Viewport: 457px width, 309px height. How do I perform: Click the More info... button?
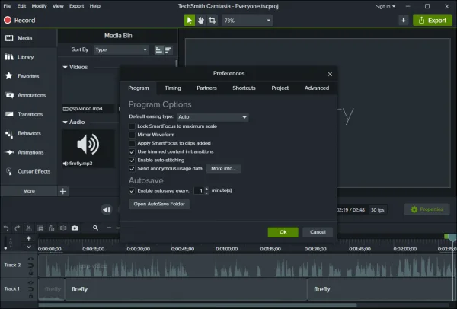[223, 169]
